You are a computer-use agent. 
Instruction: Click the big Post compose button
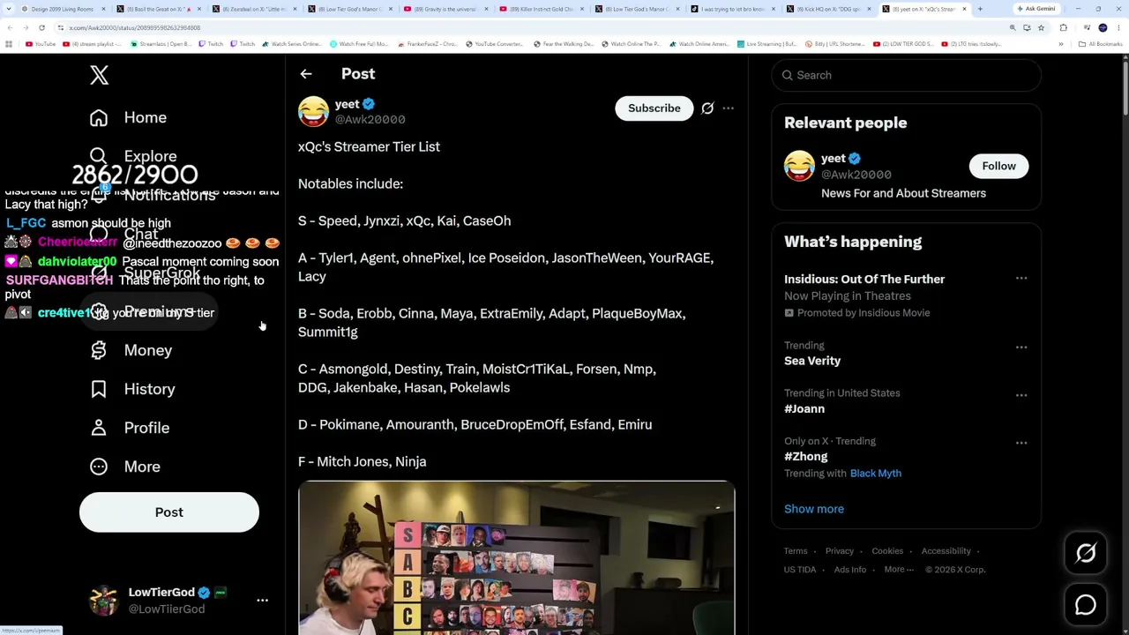point(169,512)
